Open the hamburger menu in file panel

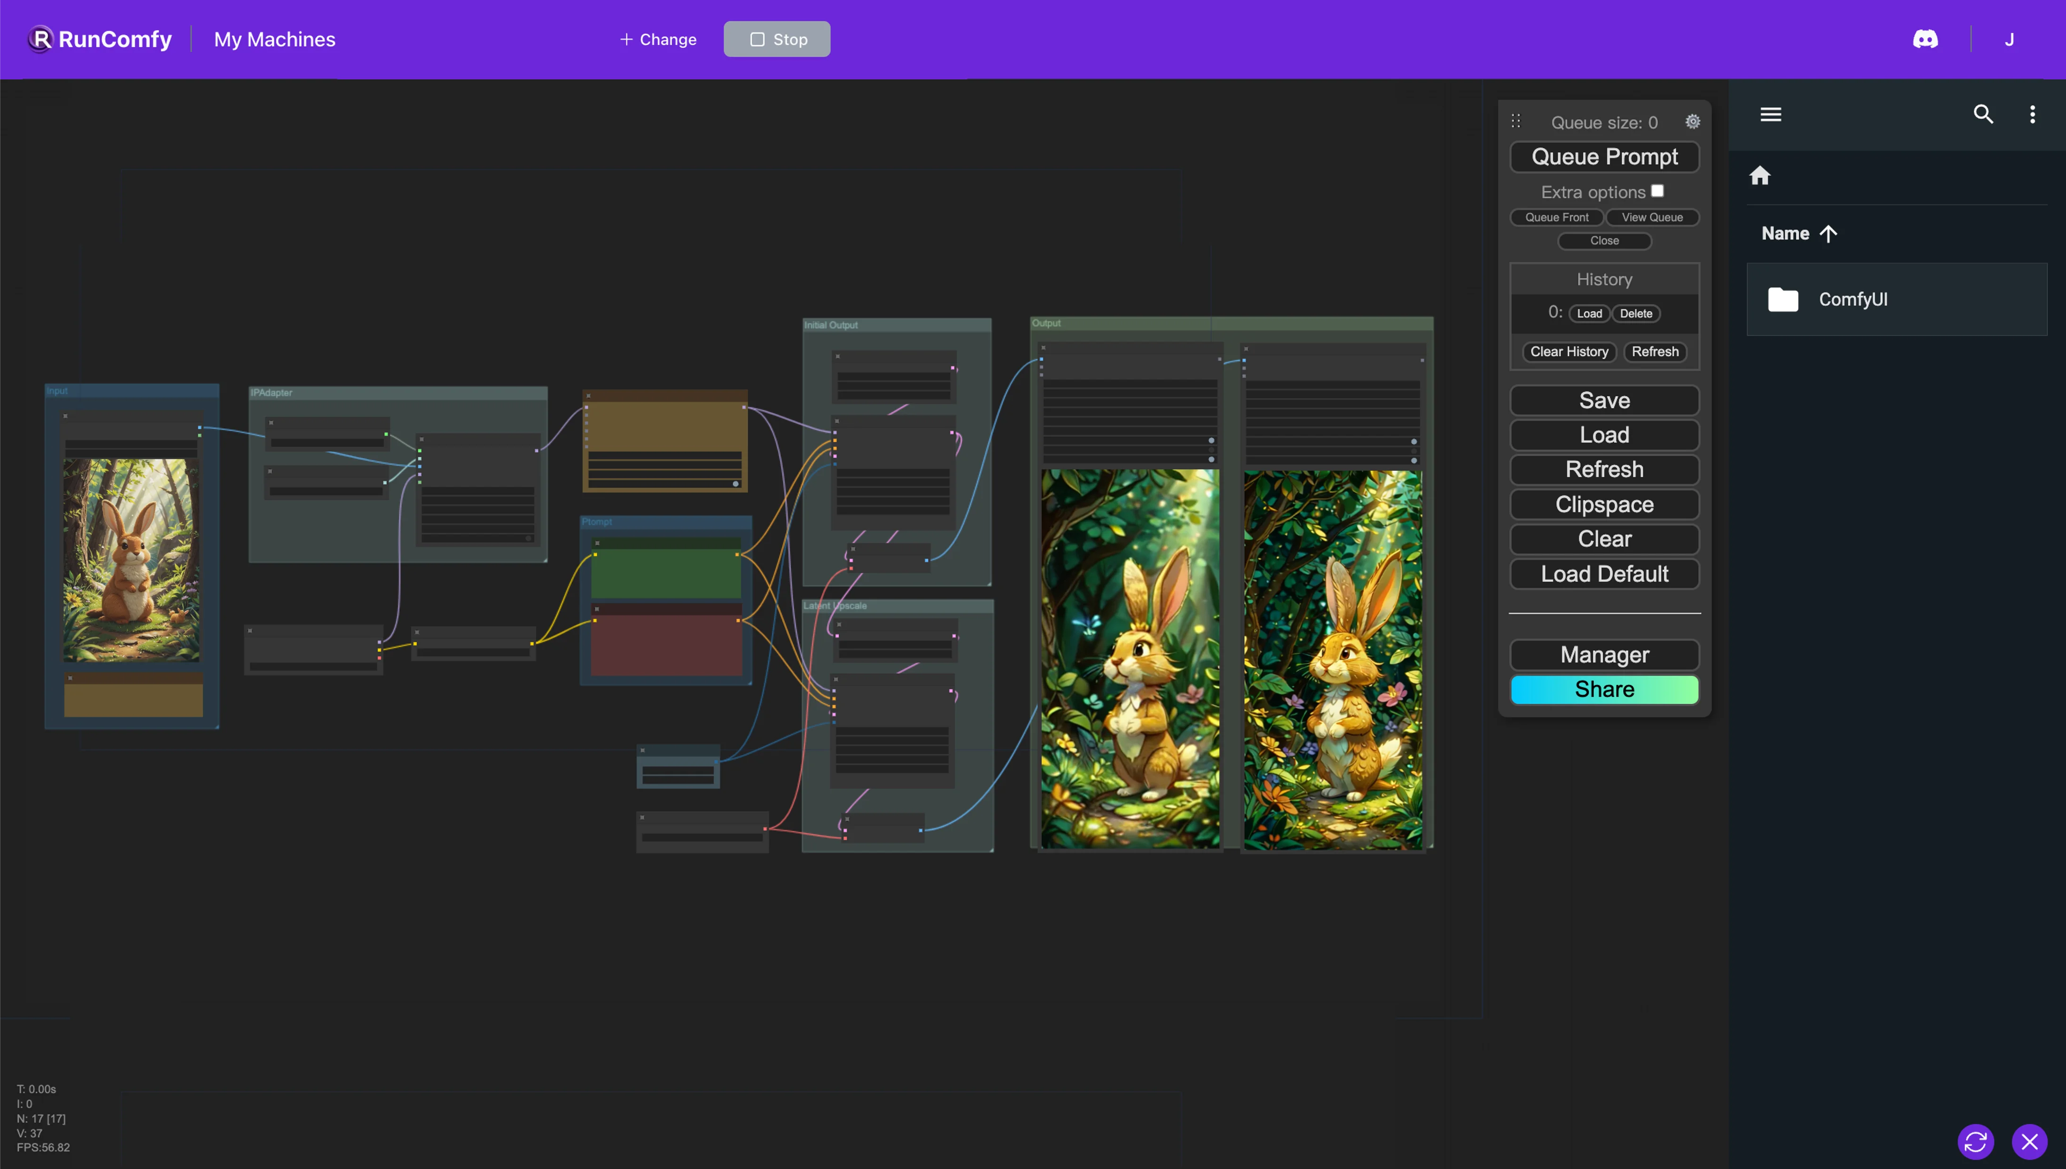pyautogui.click(x=1770, y=115)
